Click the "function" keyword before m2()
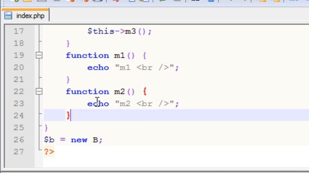 [87, 92]
